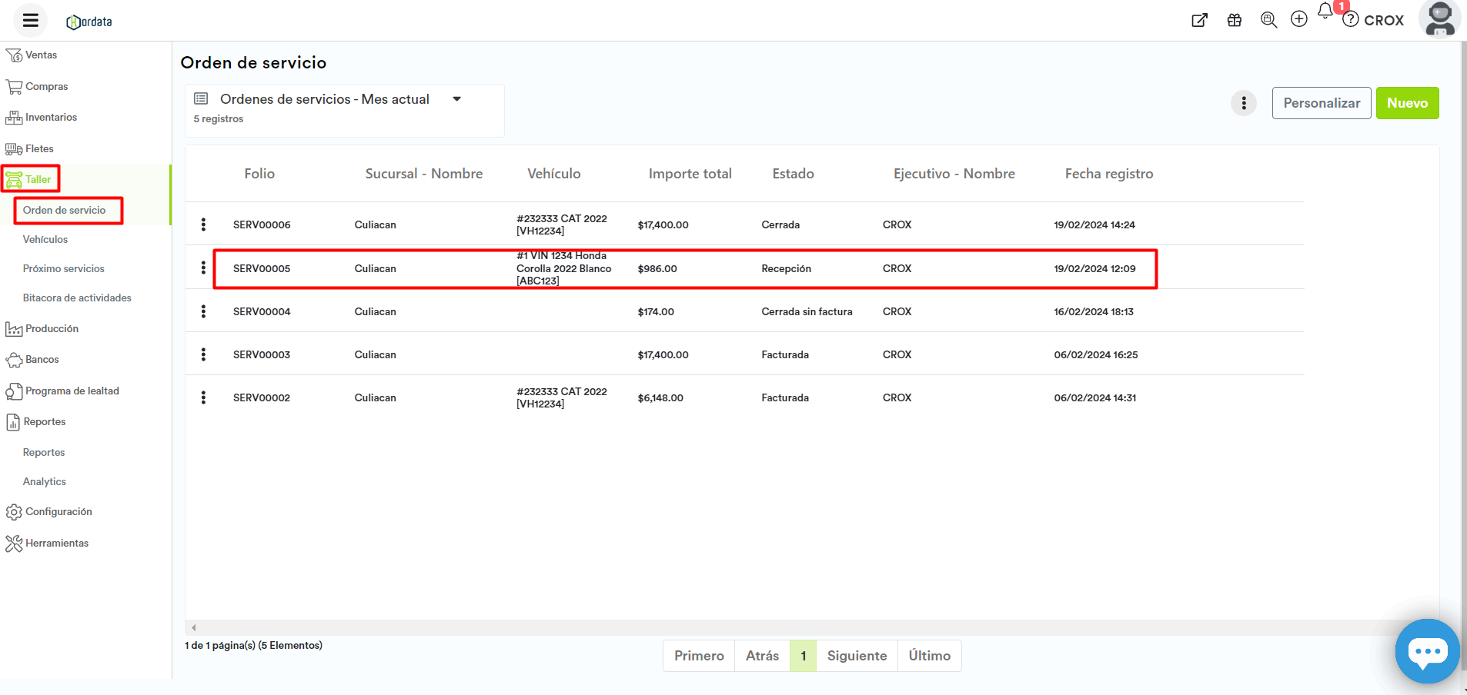This screenshot has height=695, width=1467.
Task: Click the user avatar icon
Action: tap(1439, 19)
